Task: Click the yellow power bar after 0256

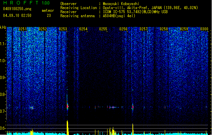Action: pos(133,129)
